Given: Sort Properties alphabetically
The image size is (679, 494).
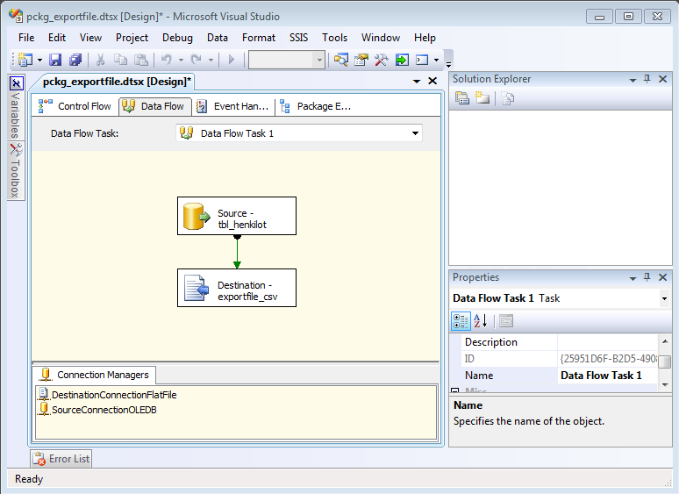Looking at the screenshot, I should (x=480, y=321).
